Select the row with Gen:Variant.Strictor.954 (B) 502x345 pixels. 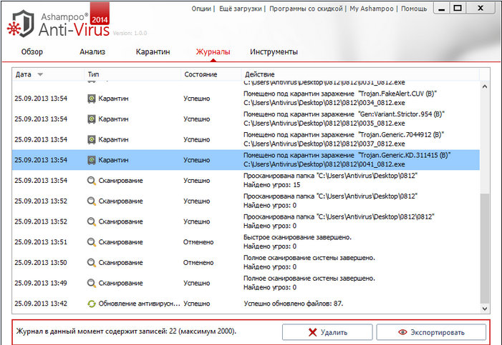point(246,119)
